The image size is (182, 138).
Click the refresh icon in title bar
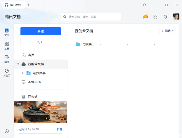pos(145,5)
